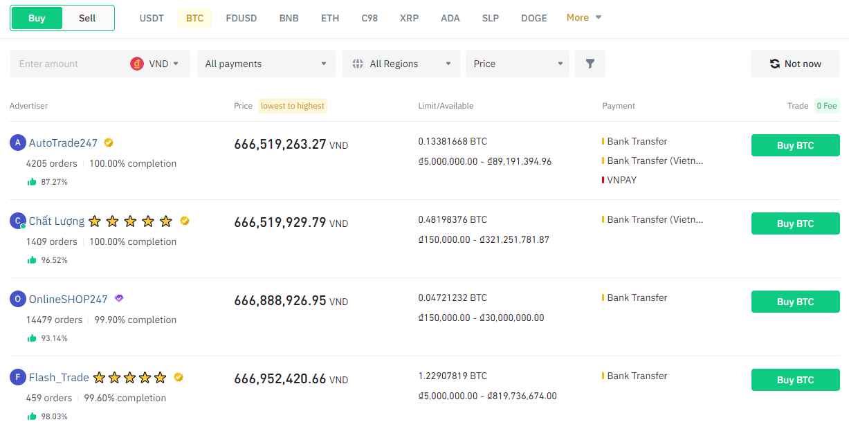Open the Price sort dropdown

(x=517, y=64)
